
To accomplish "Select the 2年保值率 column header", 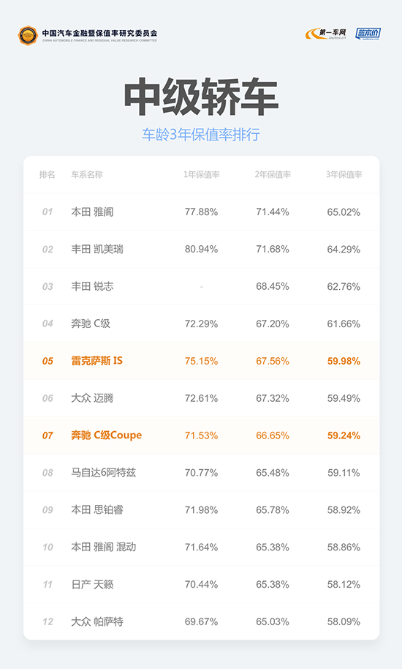I will point(273,174).
